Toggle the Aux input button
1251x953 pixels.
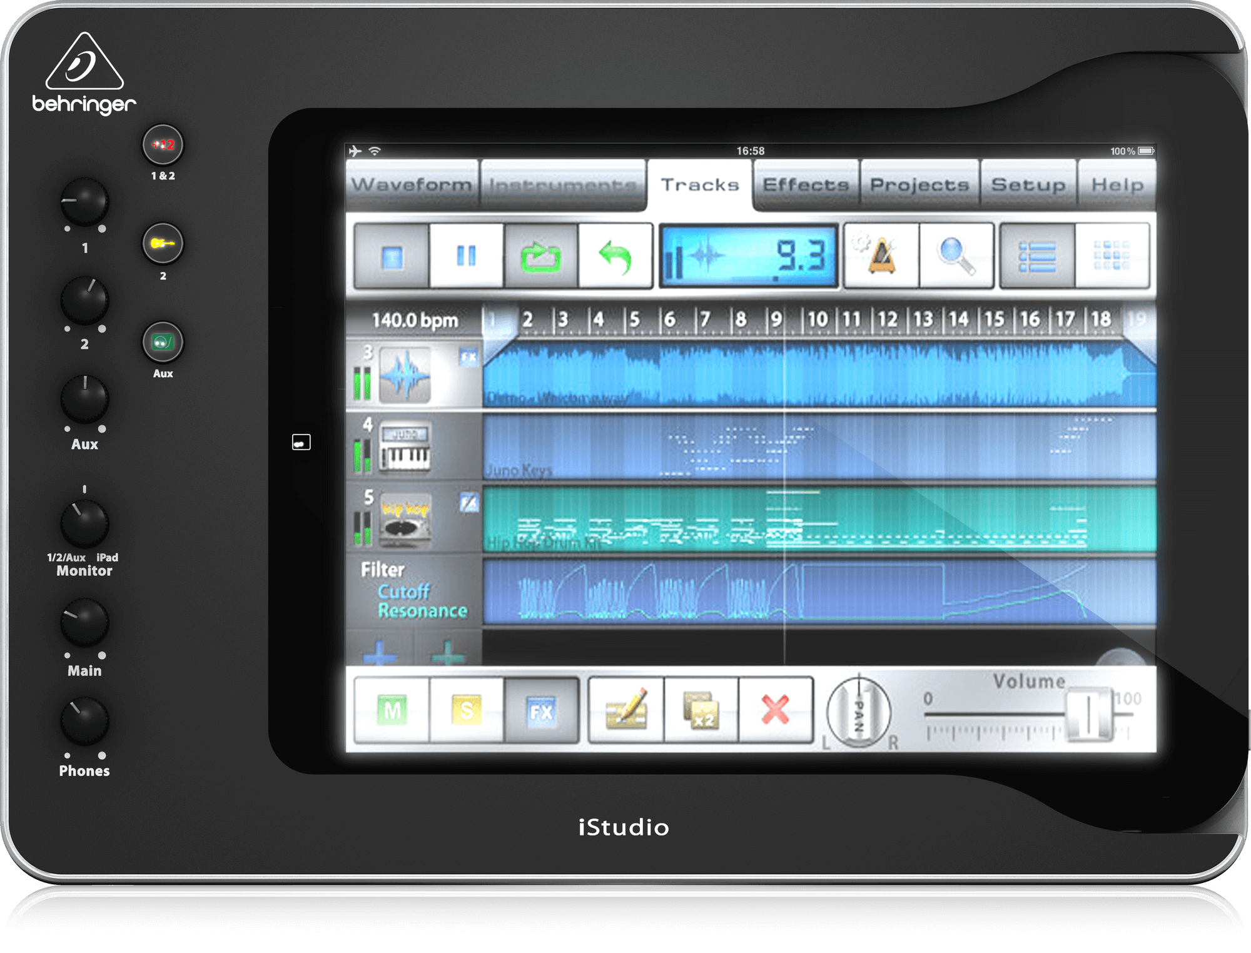point(163,342)
